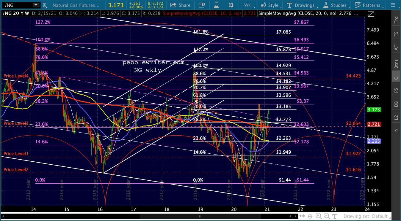
Task: Click the $6.493 Fibonacci price label
Action: (301, 40)
